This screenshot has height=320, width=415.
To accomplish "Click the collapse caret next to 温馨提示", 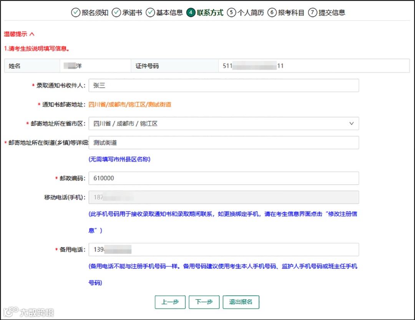I will pos(32,33).
